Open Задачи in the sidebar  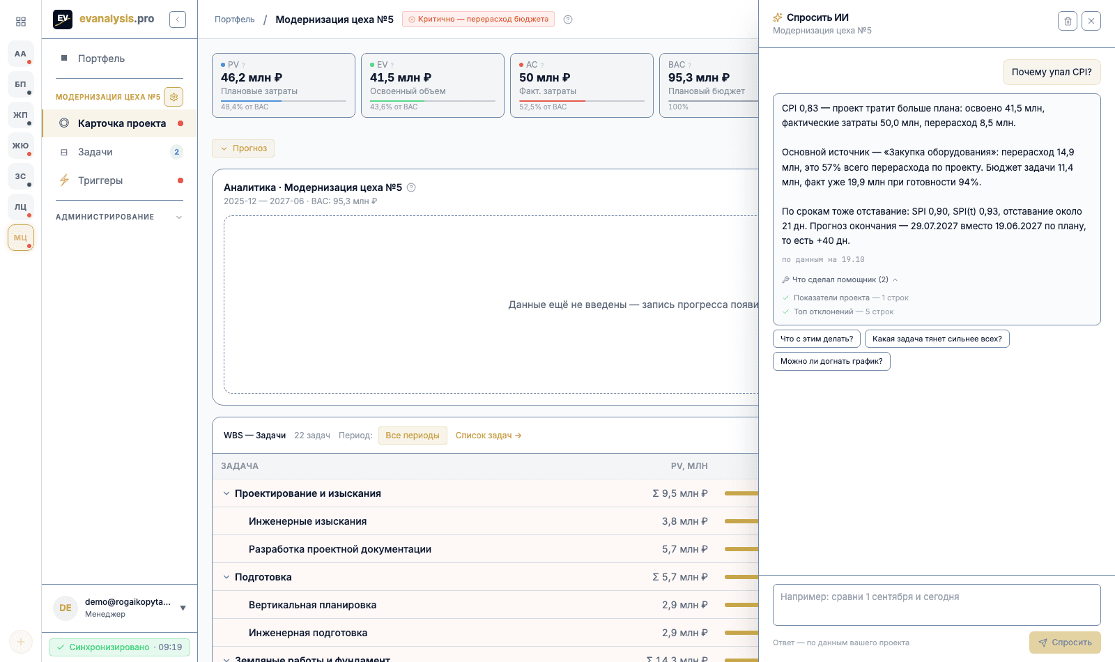pyautogui.click(x=119, y=152)
